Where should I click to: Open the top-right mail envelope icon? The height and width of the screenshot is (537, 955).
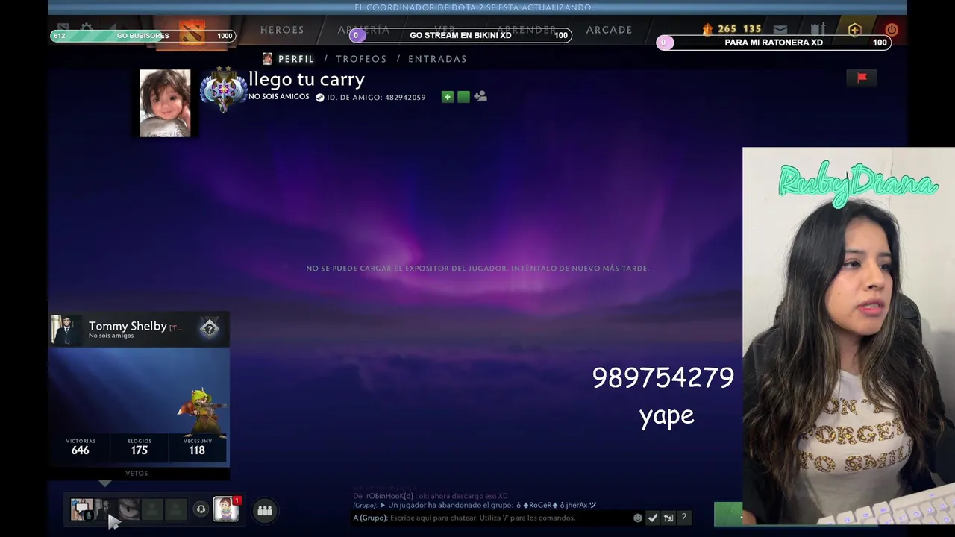[x=780, y=30]
